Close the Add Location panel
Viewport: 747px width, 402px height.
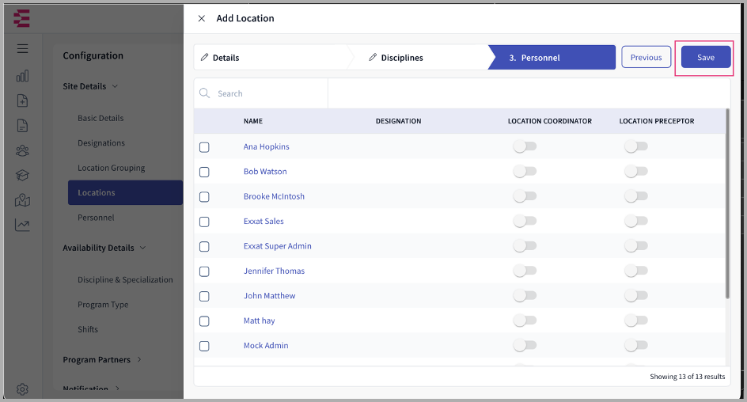202,18
